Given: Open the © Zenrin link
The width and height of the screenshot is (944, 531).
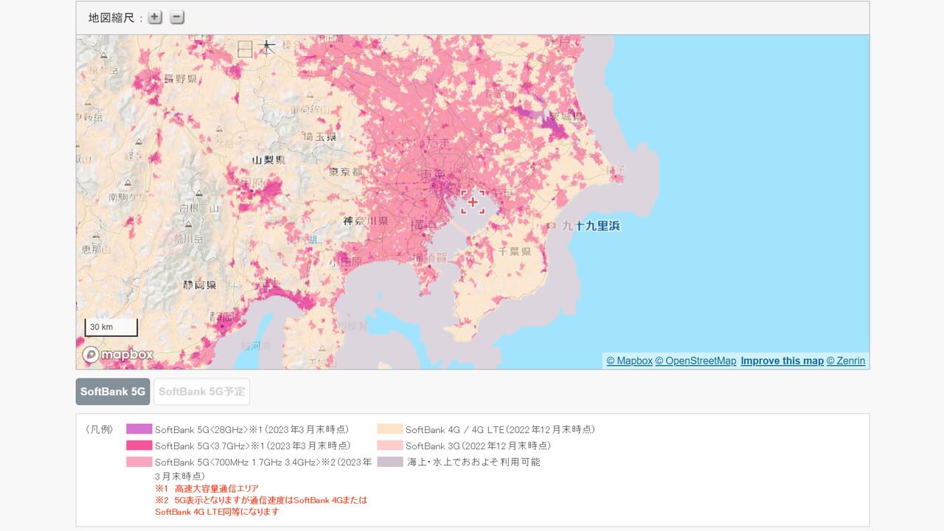Looking at the screenshot, I should [846, 361].
